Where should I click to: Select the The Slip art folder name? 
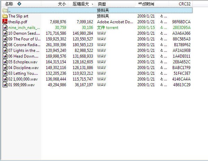tap(18, 16)
